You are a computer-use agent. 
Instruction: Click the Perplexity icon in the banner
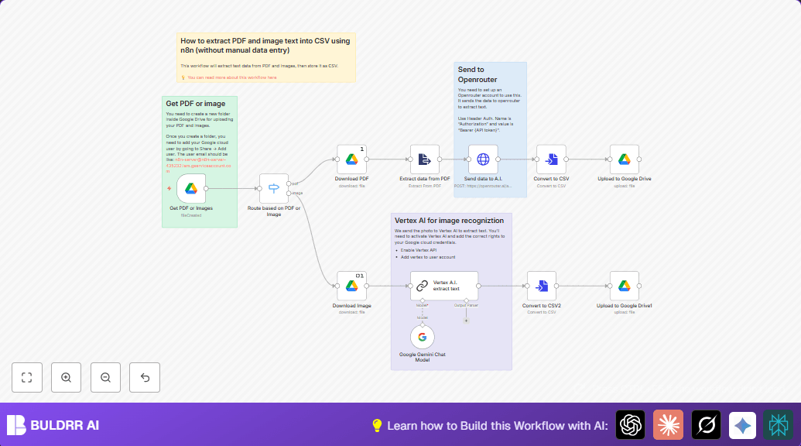[778, 424]
